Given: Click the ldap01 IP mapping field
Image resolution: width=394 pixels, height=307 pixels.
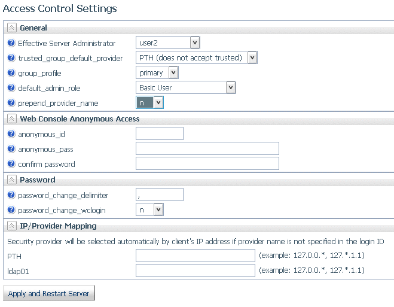Looking at the screenshot, I should (x=196, y=270).
